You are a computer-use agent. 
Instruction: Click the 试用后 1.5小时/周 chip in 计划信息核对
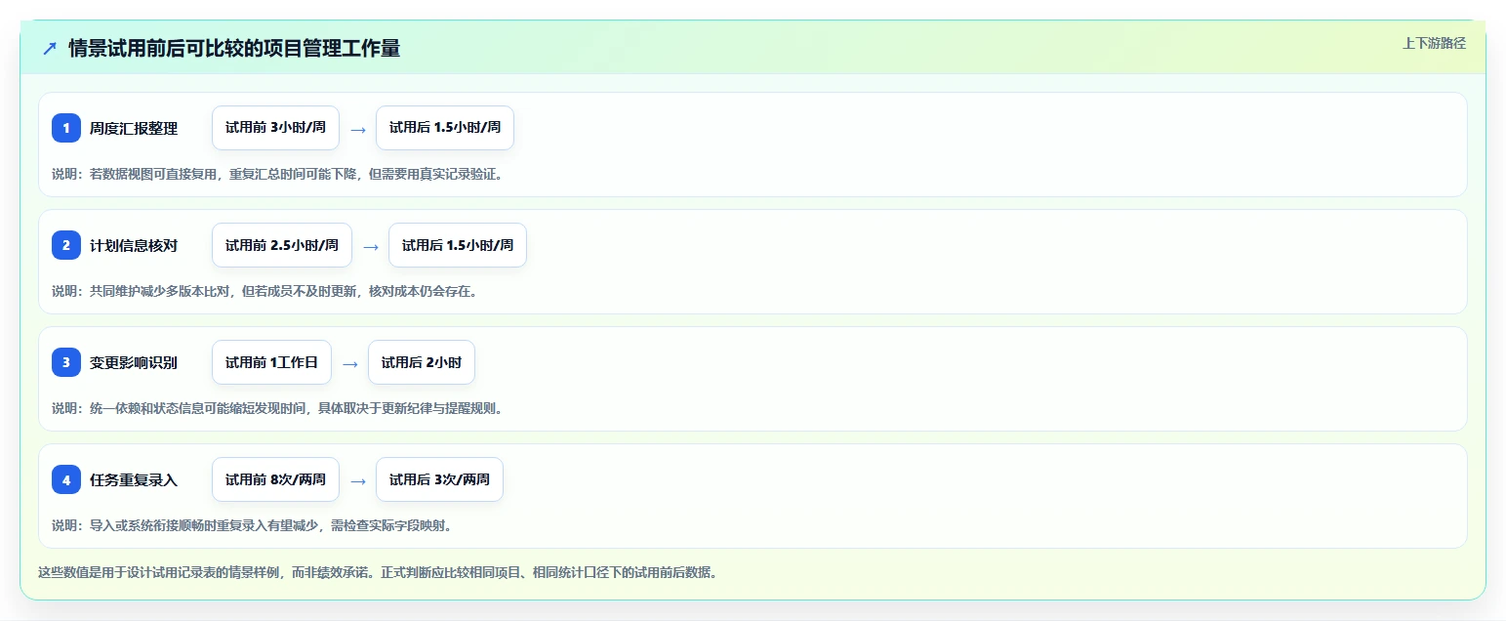click(458, 245)
